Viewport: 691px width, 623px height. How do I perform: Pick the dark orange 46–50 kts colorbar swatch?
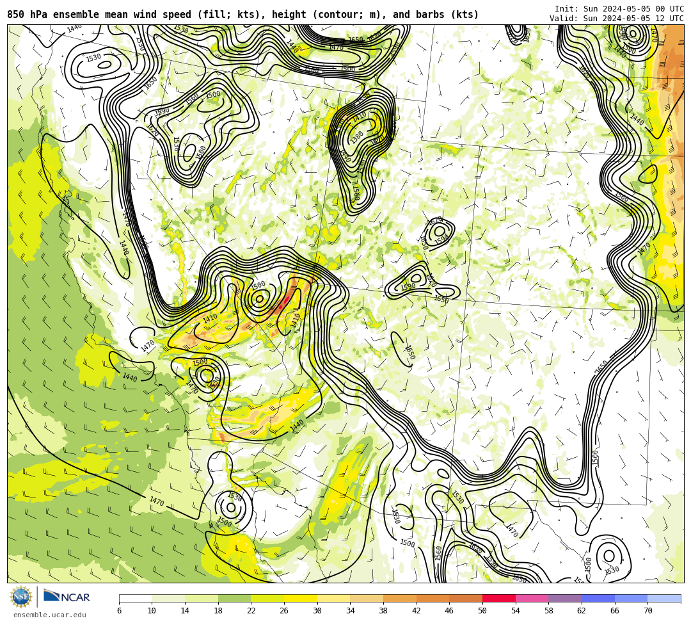coord(466,598)
